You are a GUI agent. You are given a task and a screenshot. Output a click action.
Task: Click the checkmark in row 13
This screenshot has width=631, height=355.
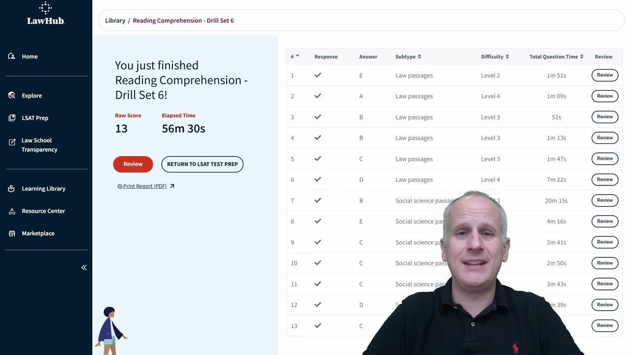[317, 325]
